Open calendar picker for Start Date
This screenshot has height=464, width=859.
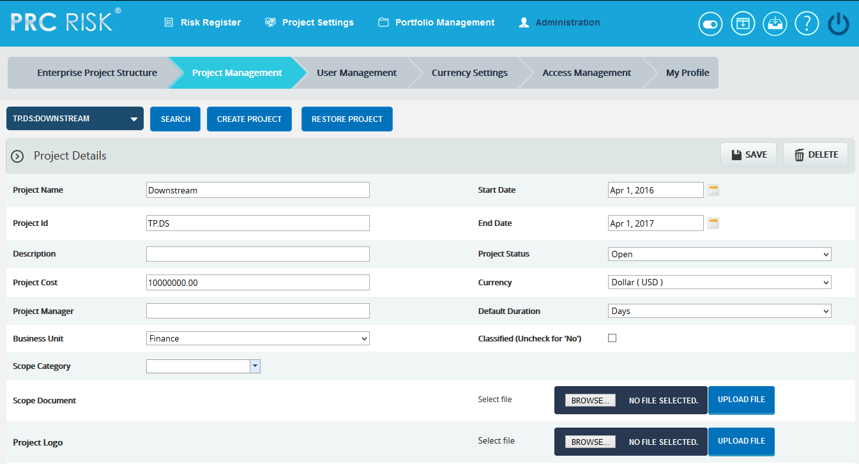pos(713,190)
